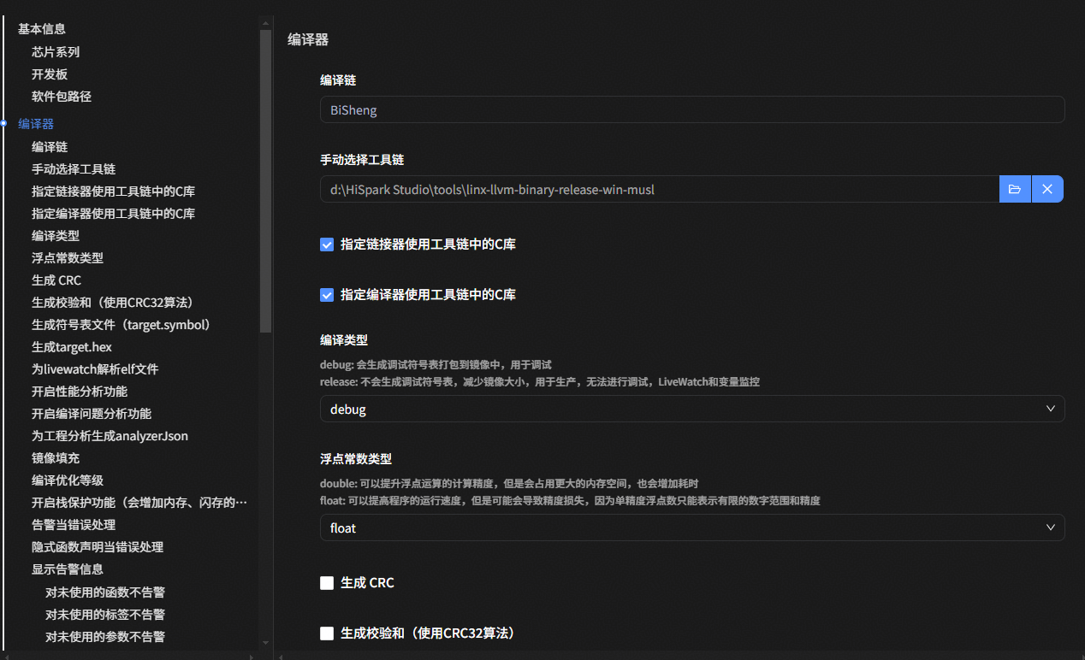
Task: Jump to 开启编译问题分析功能 entry
Action: (x=92, y=414)
